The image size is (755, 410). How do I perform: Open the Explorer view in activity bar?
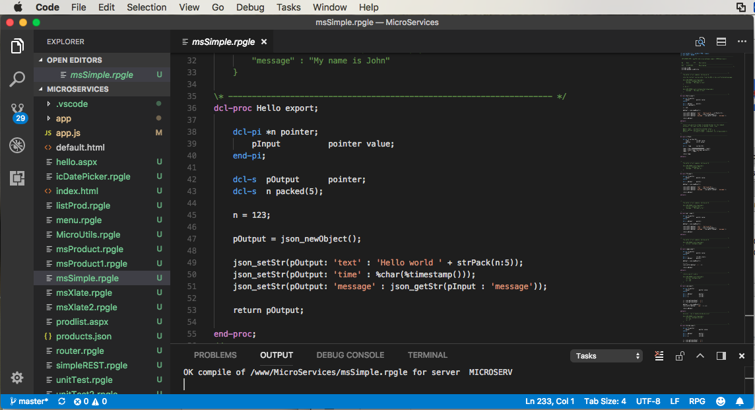coord(17,46)
